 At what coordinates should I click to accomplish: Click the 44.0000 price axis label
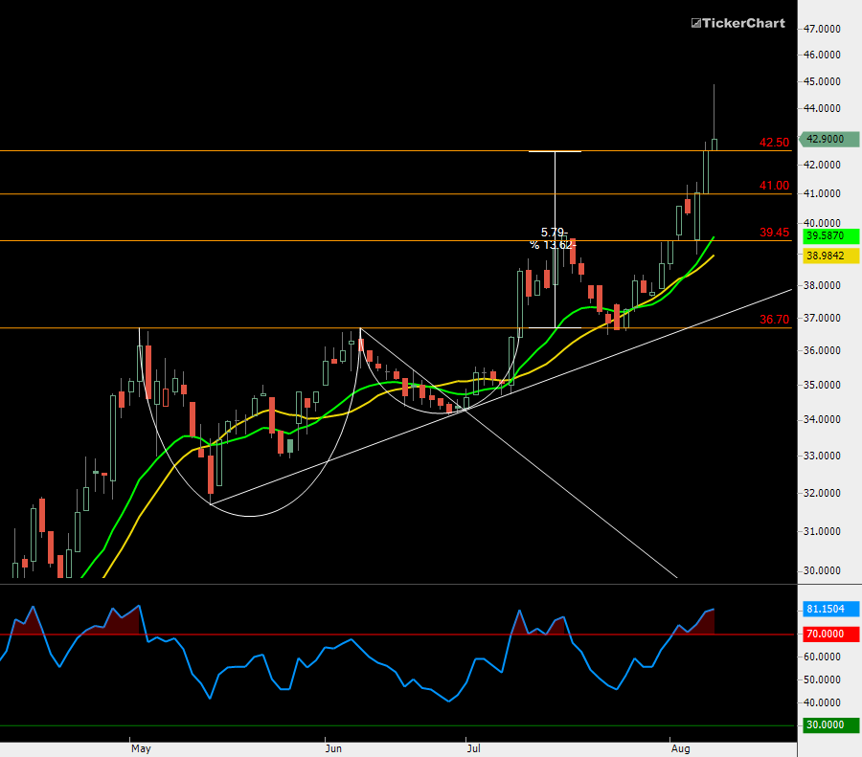[x=822, y=108]
